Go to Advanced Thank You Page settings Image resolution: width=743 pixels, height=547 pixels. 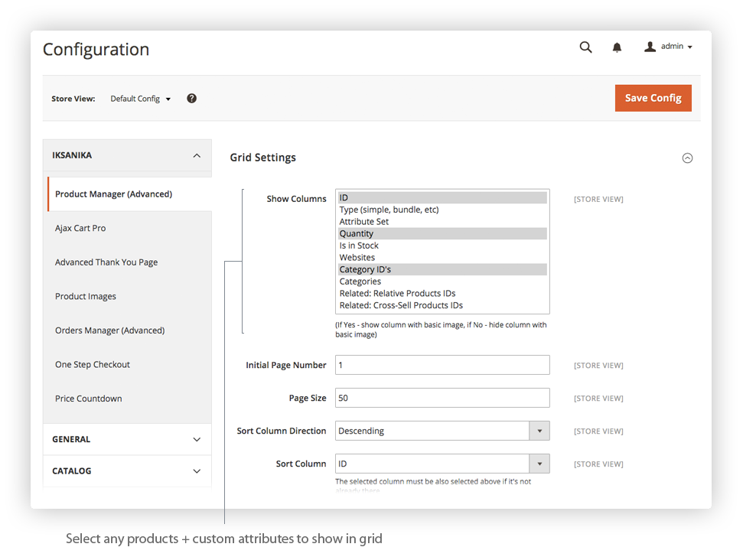[x=106, y=262]
